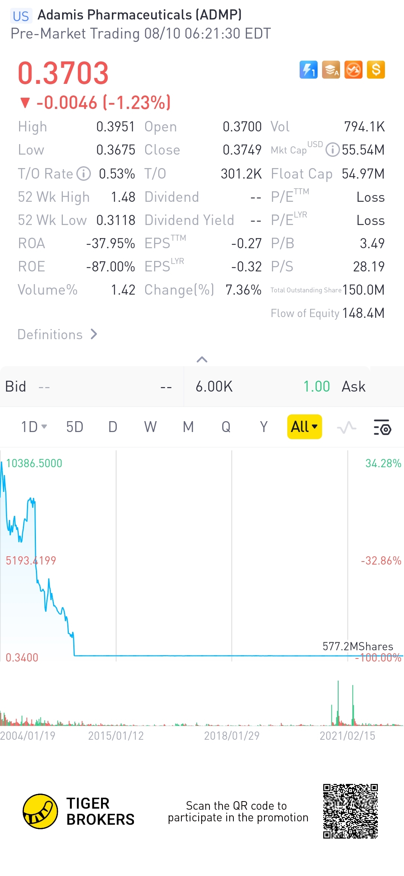Image resolution: width=404 pixels, height=876 pixels.
Task: Tap the info icon beside T/O Rate
Action: 83,174
